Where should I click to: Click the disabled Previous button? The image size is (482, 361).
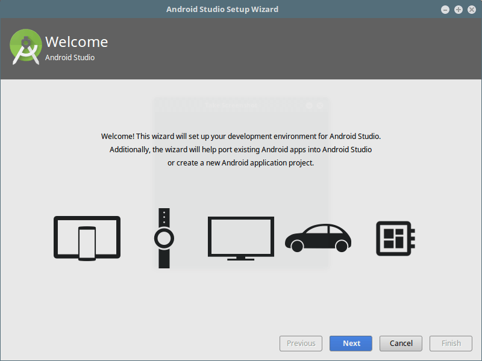(301, 344)
